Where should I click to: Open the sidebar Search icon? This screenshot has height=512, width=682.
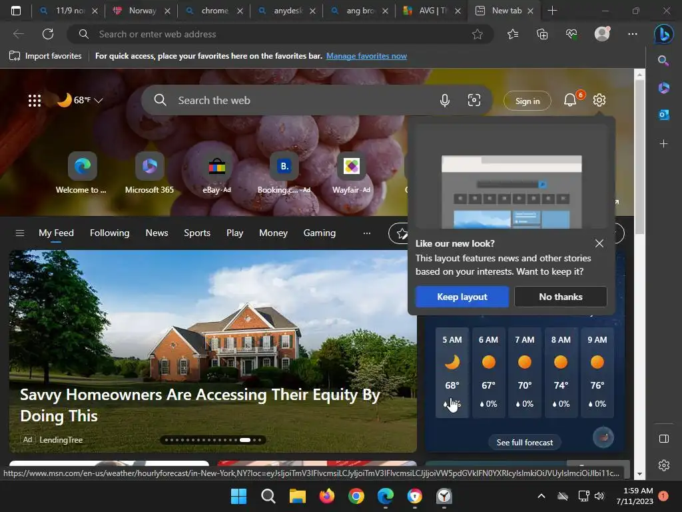663,61
